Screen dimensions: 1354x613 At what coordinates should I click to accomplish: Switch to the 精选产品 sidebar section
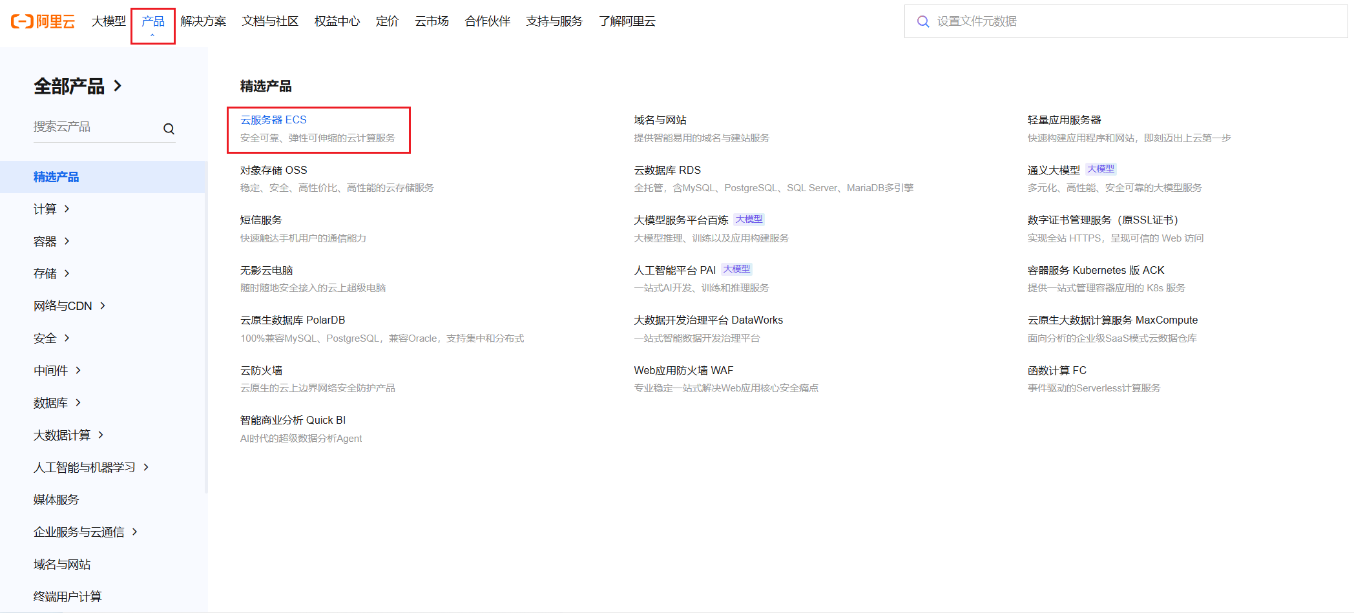pyautogui.click(x=56, y=176)
